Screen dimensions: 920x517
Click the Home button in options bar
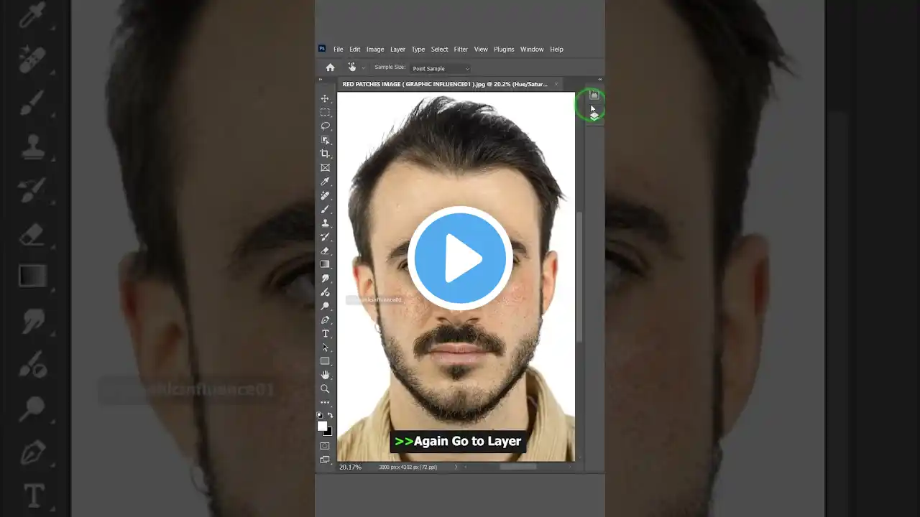pyautogui.click(x=330, y=67)
